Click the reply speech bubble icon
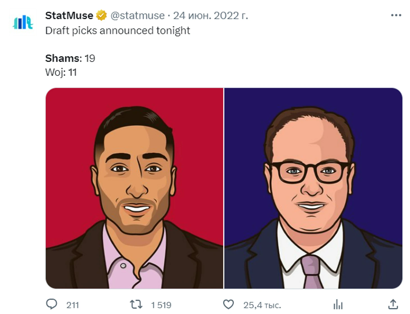Image resolution: width=410 pixels, height=314 pixels. [x=51, y=304]
